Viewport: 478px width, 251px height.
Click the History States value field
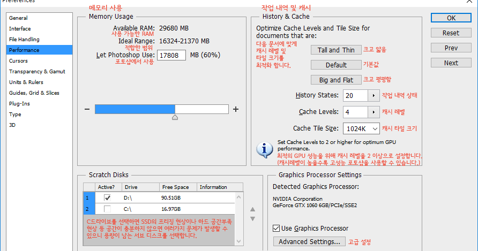(355, 96)
